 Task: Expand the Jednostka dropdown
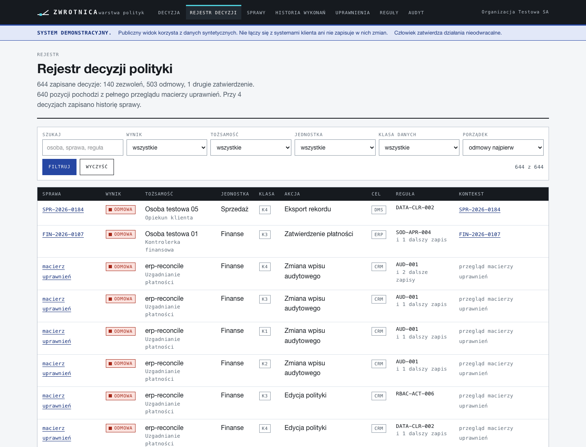pyautogui.click(x=335, y=148)
